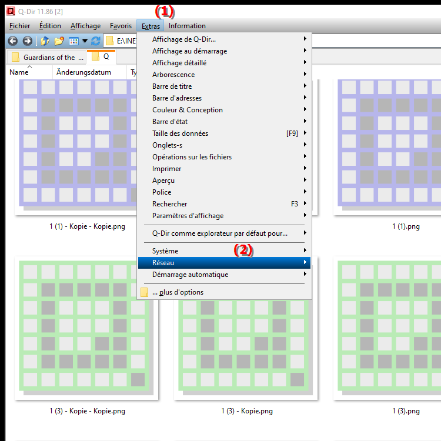Click file name 1 (1) - Kopie - Kopie.png
Viewport: 441px width, 441px height.
(x=87, y=226)
